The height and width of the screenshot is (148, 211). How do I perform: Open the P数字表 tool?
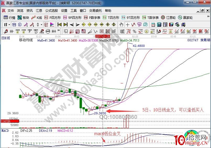coord(92,18)
